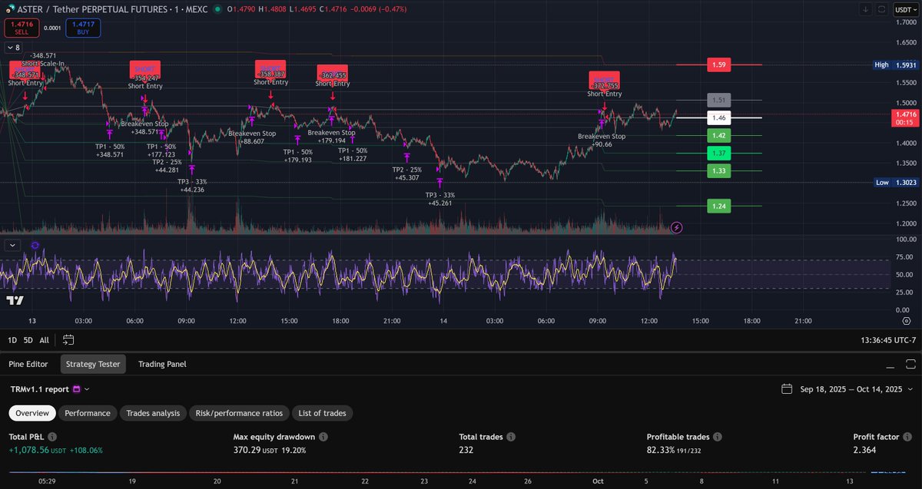This screenshot has height=489, width=922.
Task: Open the go to date calendar icon
Action: [x=68, y=339]
